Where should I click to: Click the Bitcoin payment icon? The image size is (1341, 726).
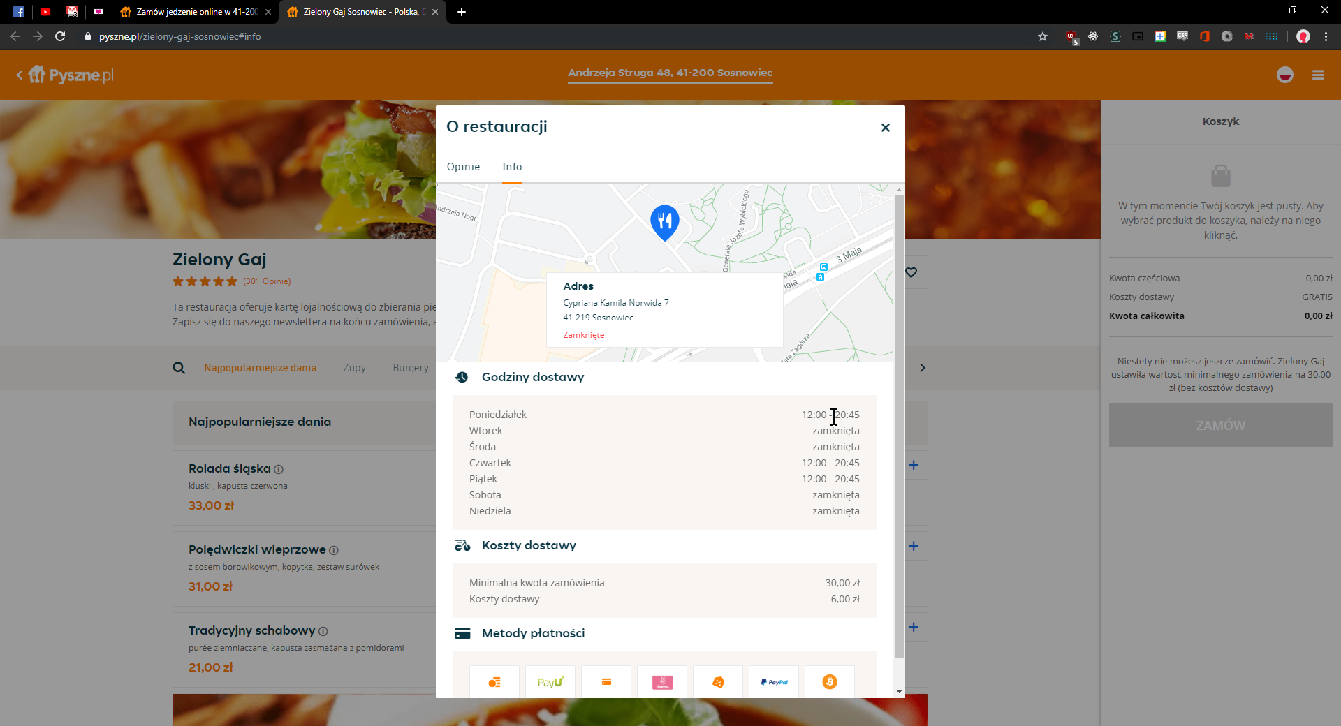[829, 682]
